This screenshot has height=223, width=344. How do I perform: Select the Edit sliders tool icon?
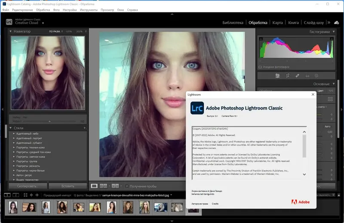click(277, 76)
